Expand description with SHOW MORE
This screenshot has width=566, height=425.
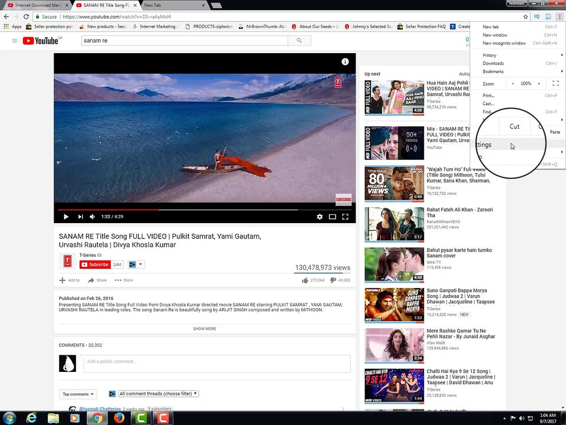(x=205, y=329)
